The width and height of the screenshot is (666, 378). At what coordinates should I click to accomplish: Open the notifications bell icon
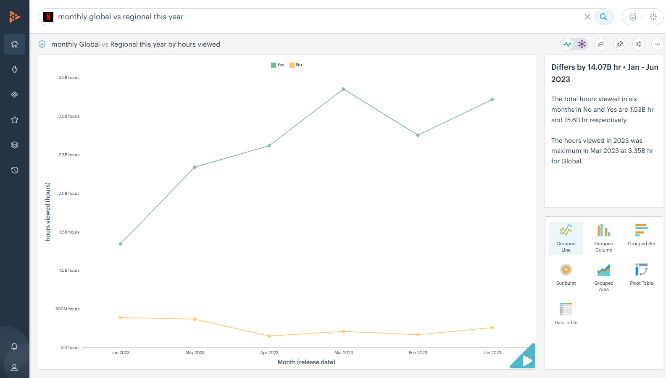pos(14,346)
